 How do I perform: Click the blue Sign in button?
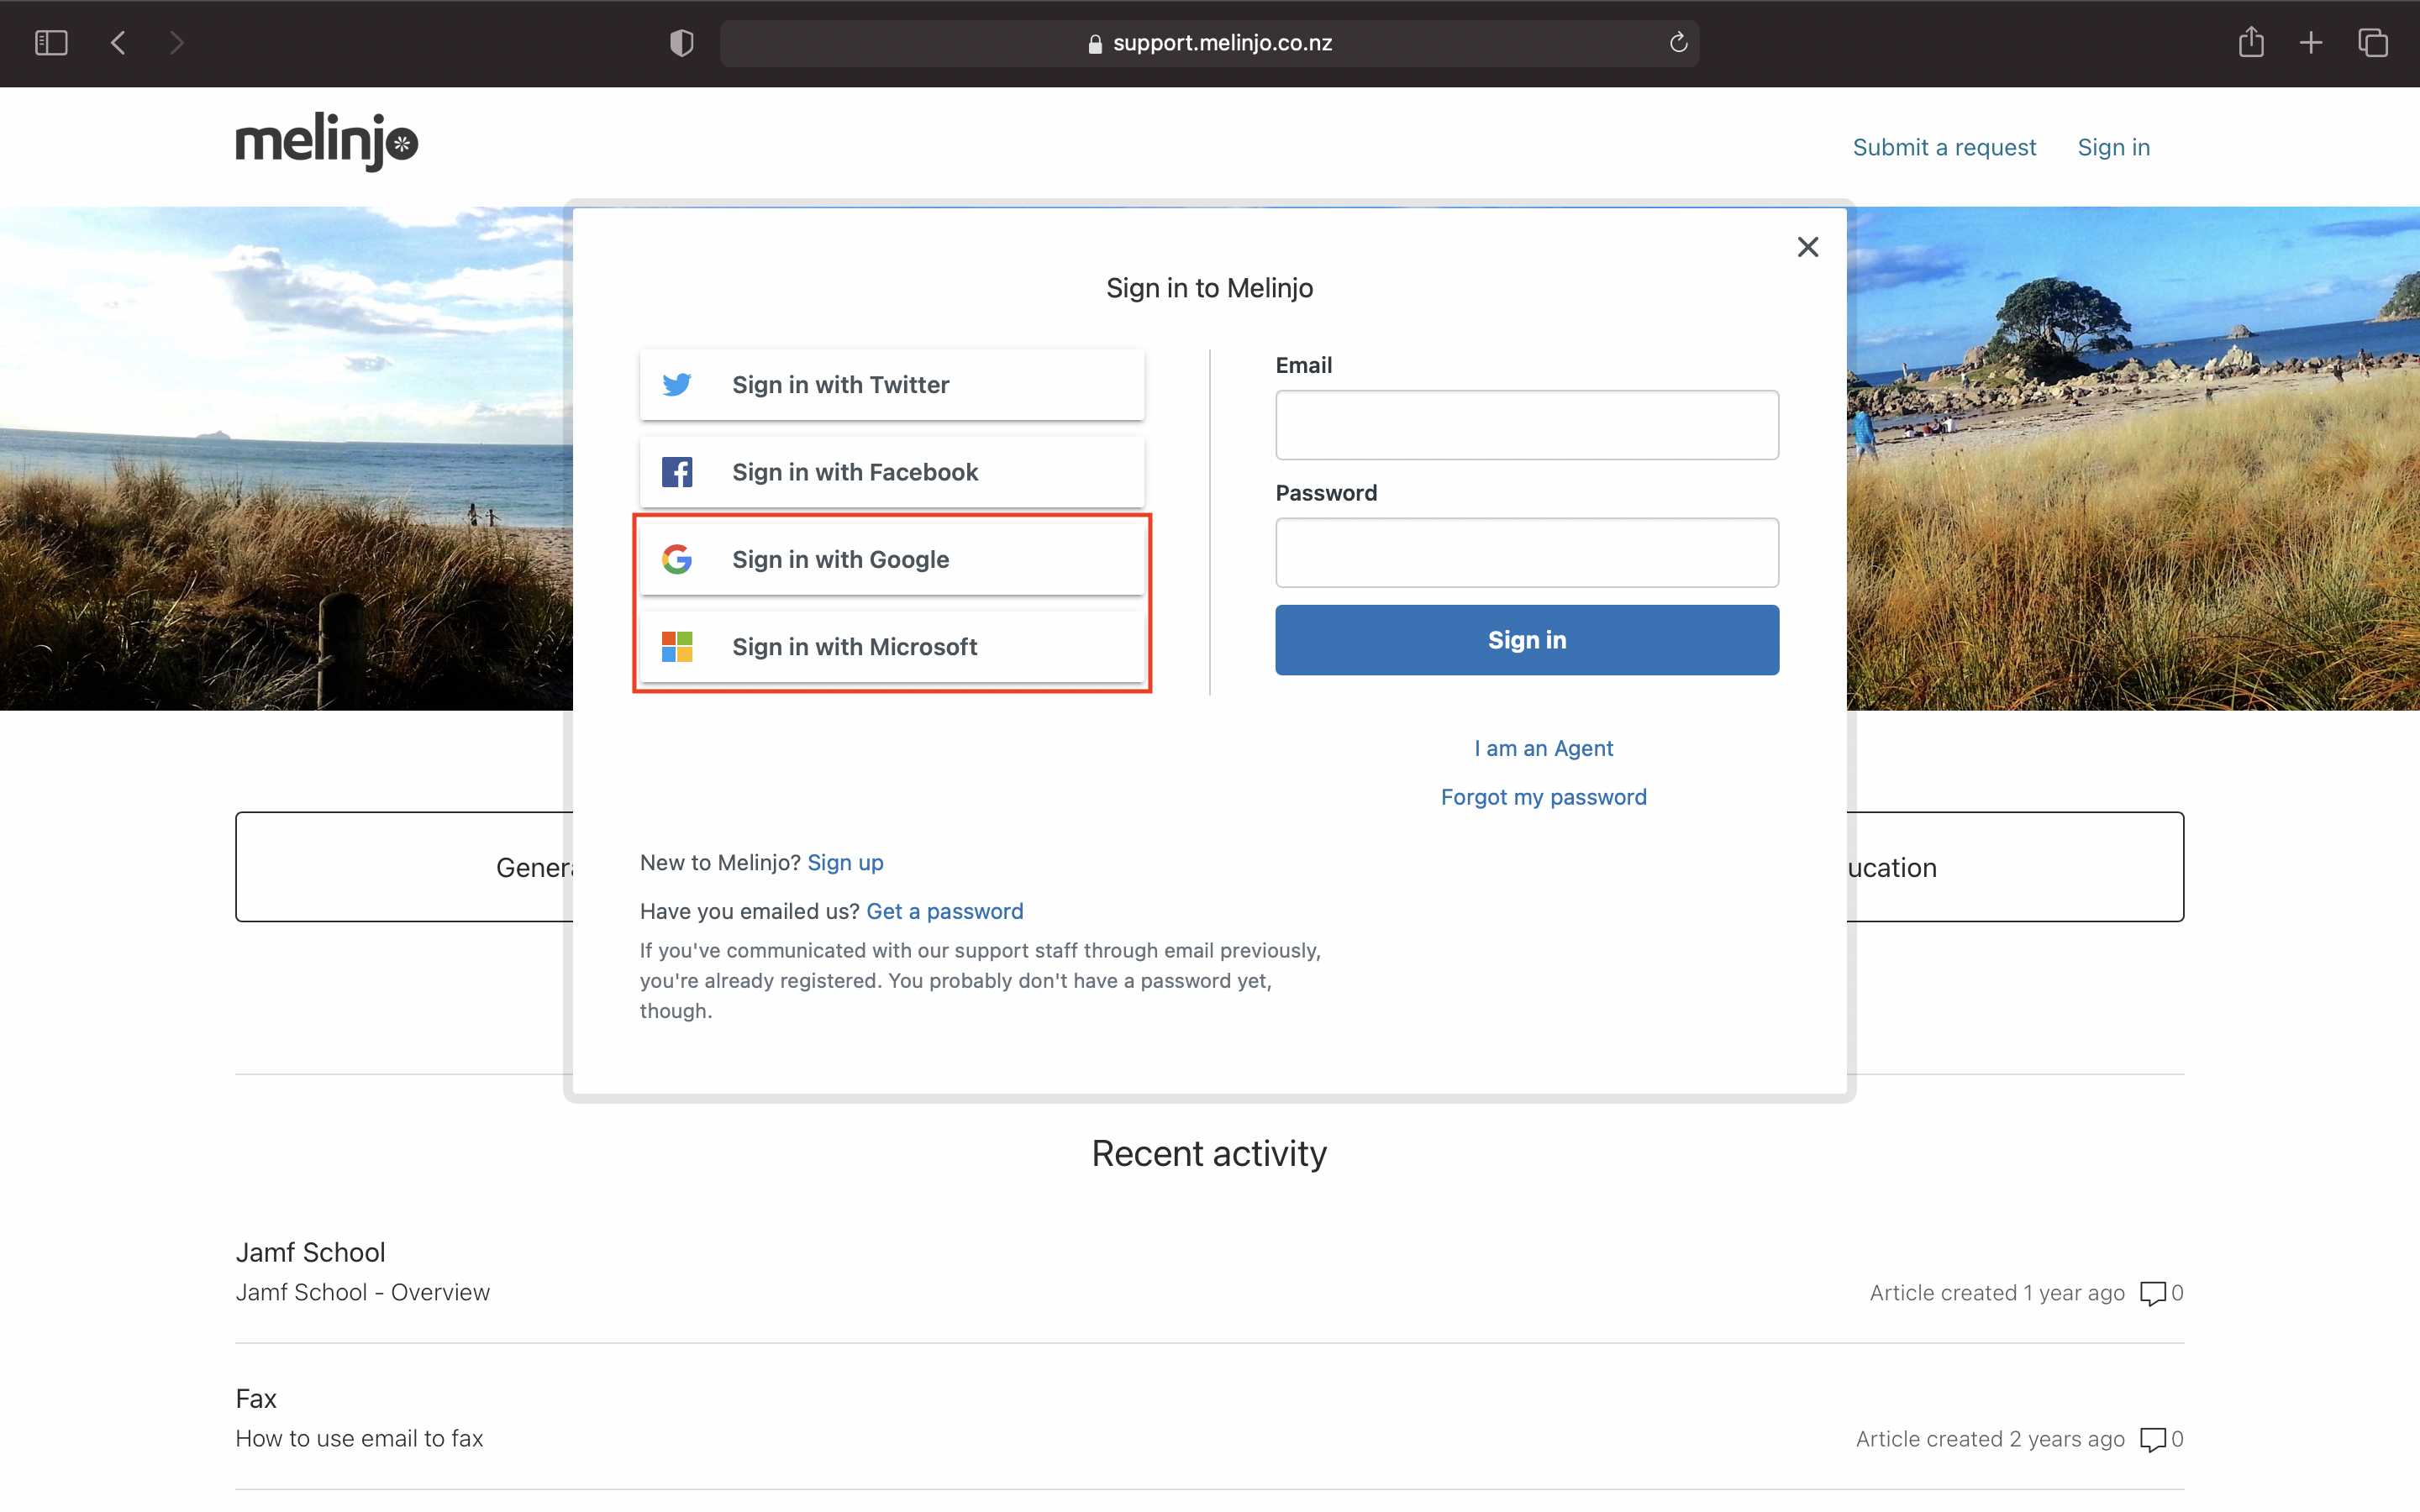pos(1527,640)
